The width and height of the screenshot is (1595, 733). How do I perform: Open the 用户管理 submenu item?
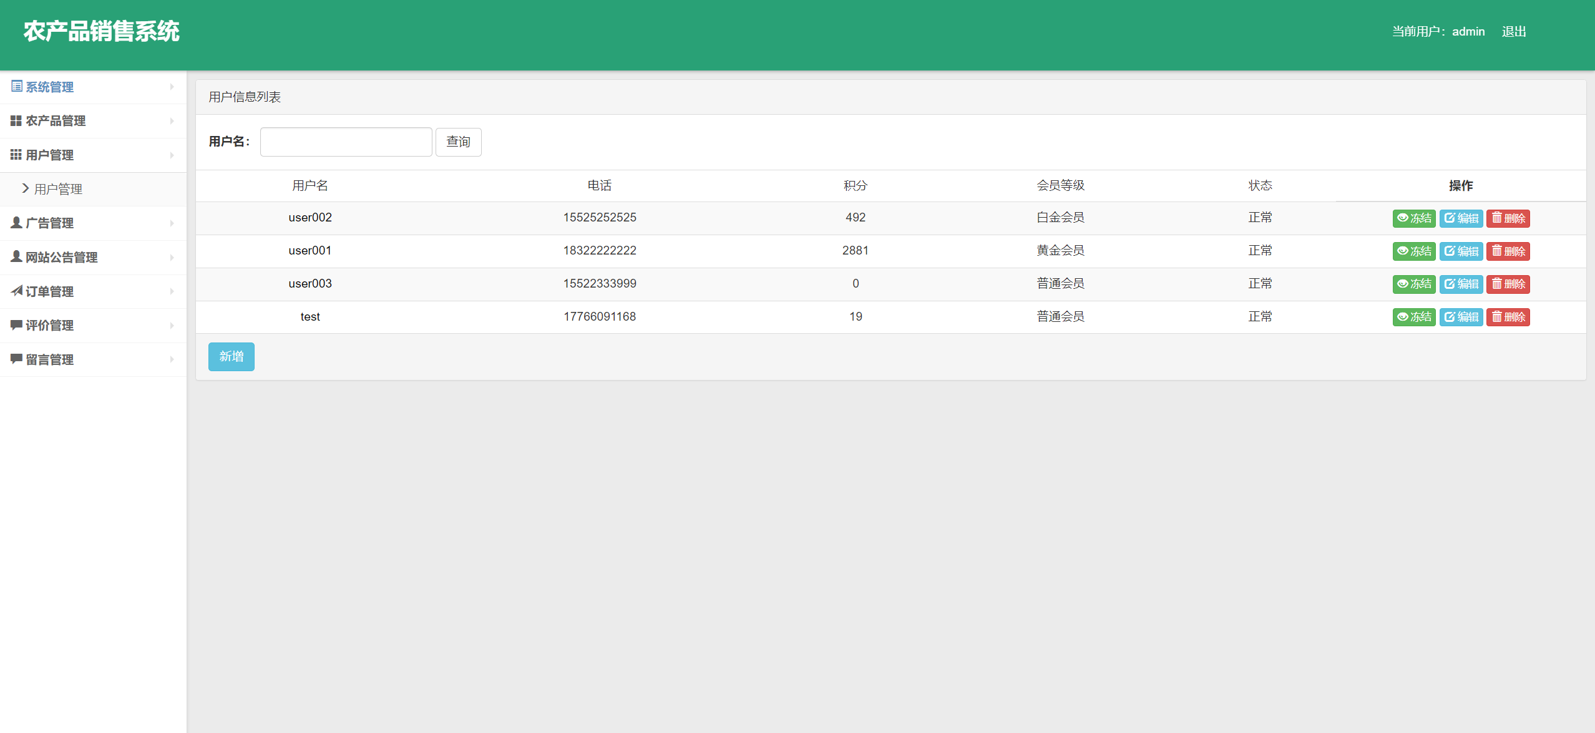(58, 189)
